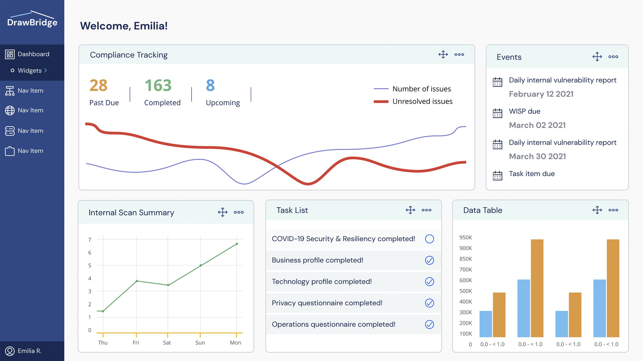Click the Sun data point on scan chart
Screen dimensions: 643x361
200,265
